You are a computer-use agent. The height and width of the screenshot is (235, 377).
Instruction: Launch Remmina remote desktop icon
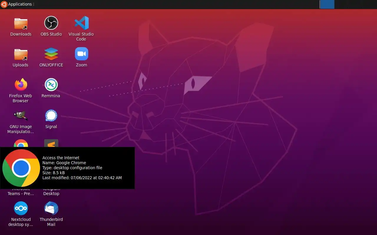51,85
